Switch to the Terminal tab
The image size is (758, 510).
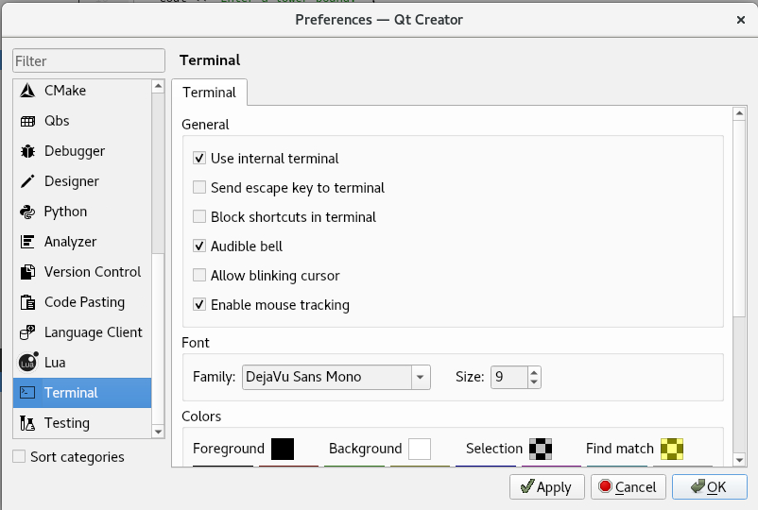point(209,93)
